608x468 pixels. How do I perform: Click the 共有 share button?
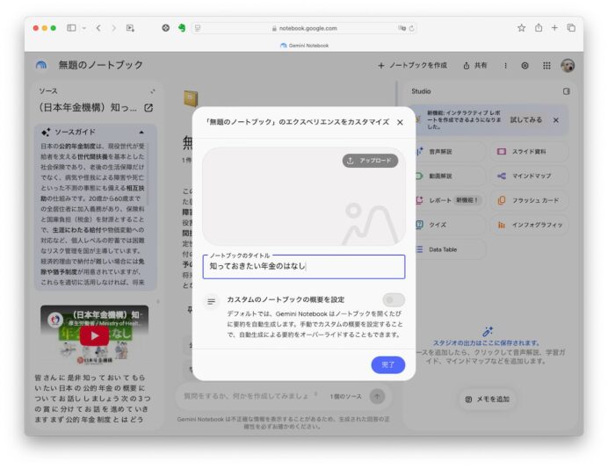click(x=475, y=66)
